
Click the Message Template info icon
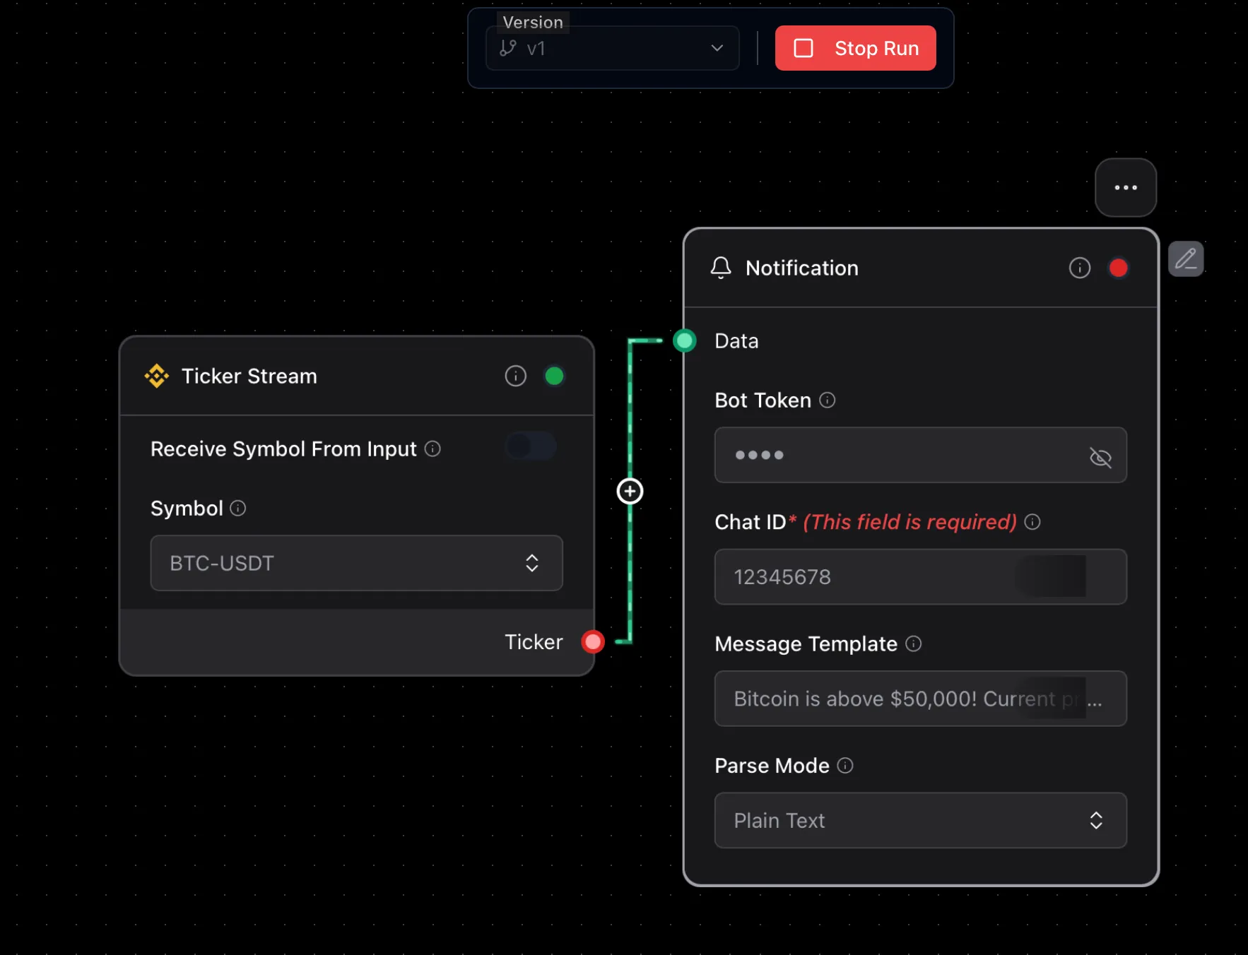(914, 644)
